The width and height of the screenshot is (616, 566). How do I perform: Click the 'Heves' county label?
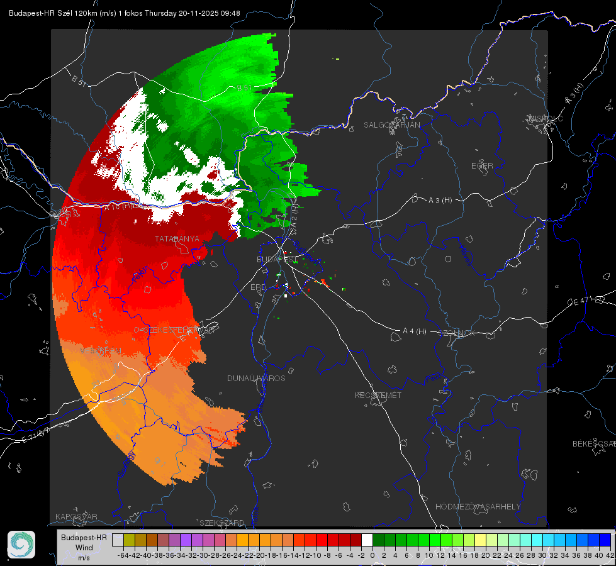(465, 256)
